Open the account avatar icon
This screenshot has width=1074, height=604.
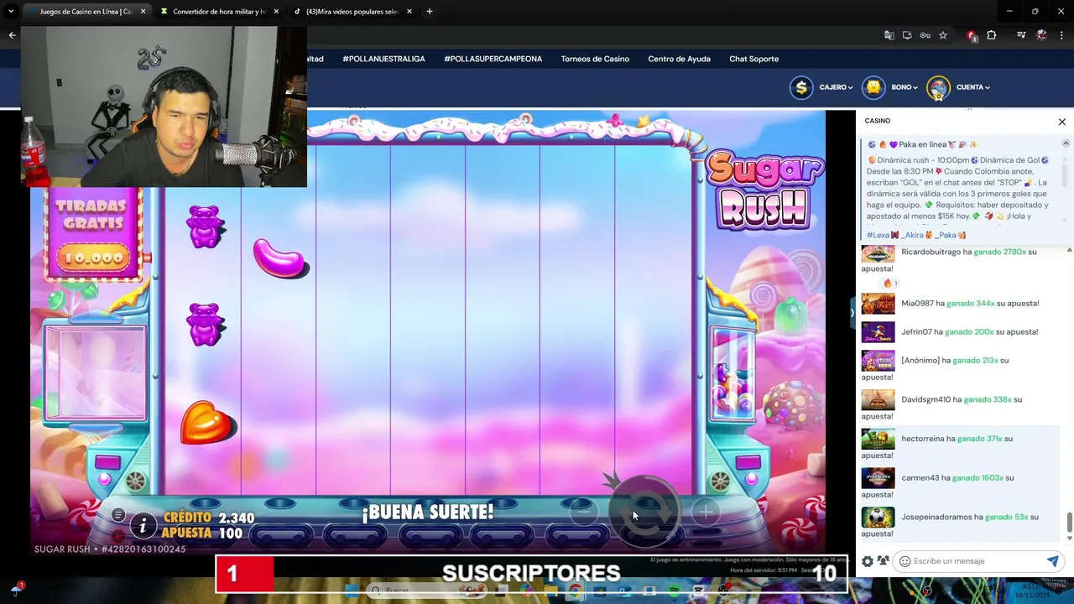click(938, 87)
